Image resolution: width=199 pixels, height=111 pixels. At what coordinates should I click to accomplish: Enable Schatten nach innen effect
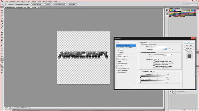(117, 57)
